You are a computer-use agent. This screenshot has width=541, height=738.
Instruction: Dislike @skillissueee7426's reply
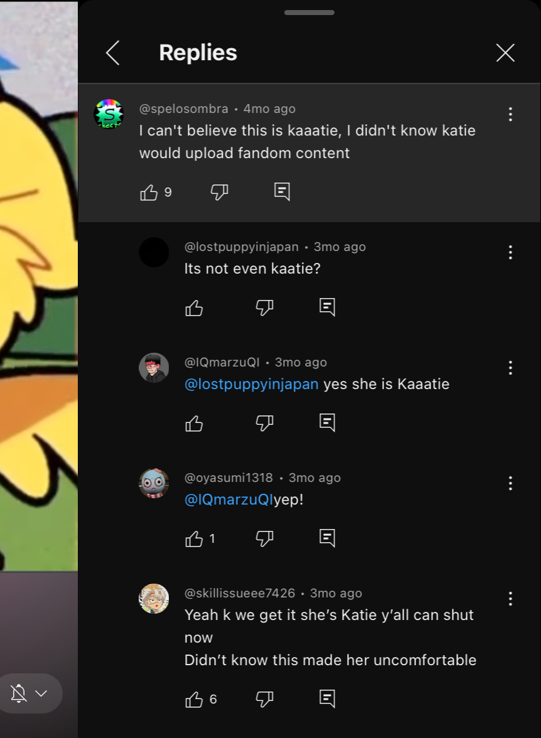click(x=264, y=699)
